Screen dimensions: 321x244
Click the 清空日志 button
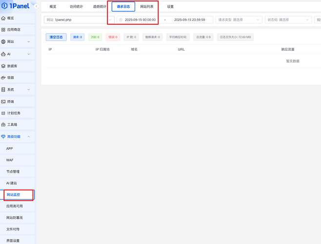click(56, 37)
